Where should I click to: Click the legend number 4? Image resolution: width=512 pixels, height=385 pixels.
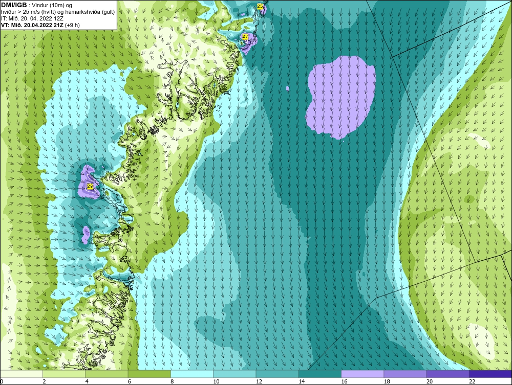(x=87, y=382)
